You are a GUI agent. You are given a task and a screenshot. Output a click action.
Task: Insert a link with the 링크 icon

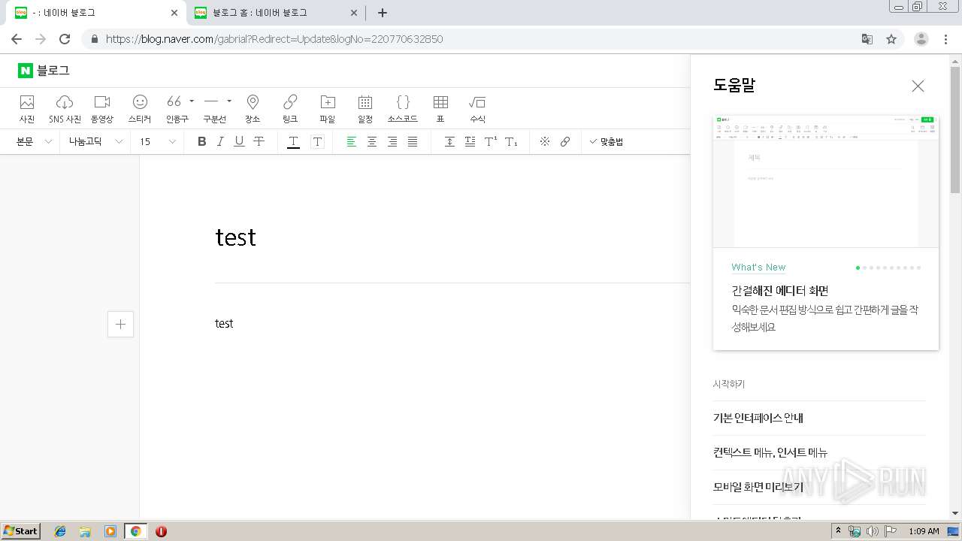290,109
